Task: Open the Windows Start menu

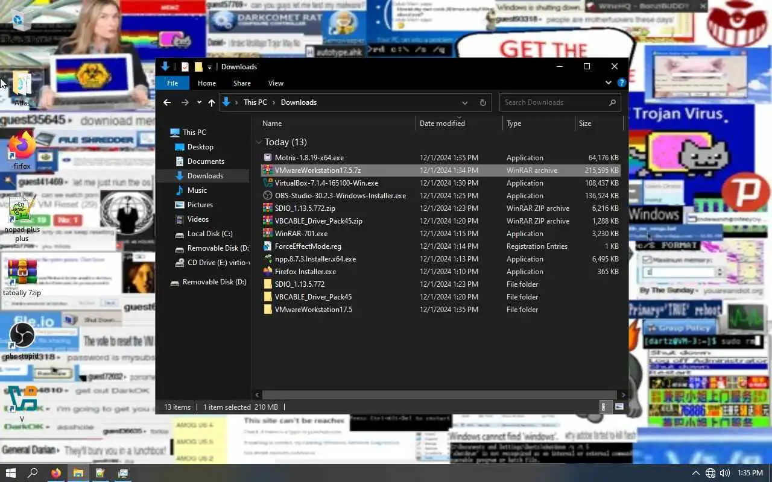Action: [x=10, y=473]
